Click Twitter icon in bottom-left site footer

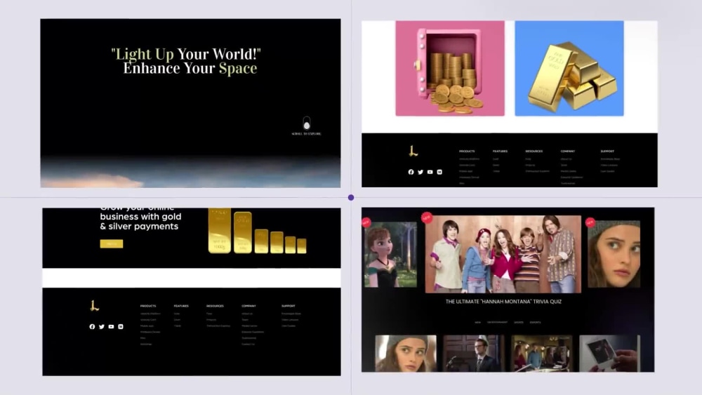pyautogui.click(x=102, y=327)
